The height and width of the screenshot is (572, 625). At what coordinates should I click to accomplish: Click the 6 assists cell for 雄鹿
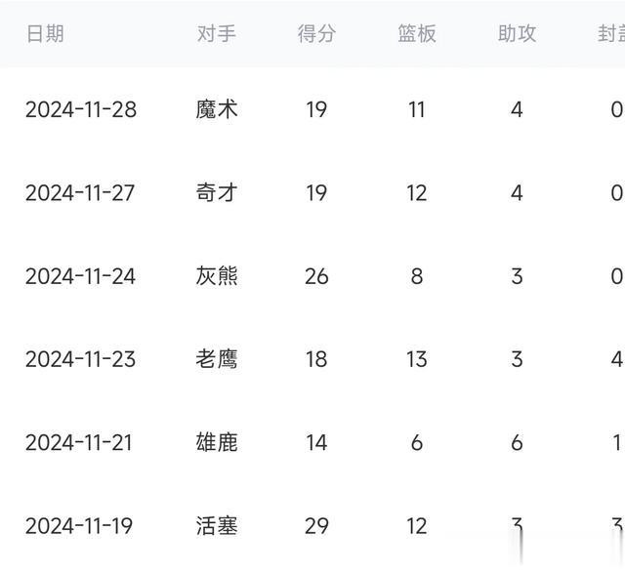click(517, 443)
